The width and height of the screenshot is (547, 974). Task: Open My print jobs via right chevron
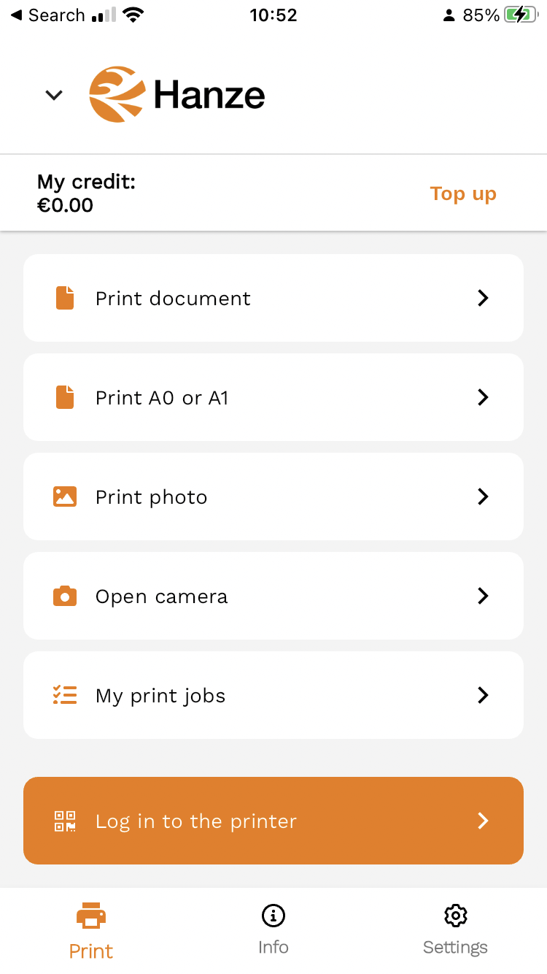482,695
